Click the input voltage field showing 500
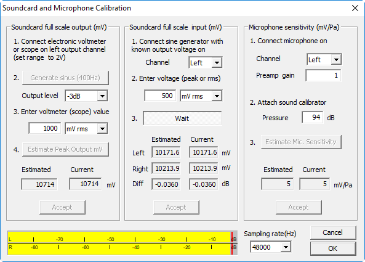 160,96
